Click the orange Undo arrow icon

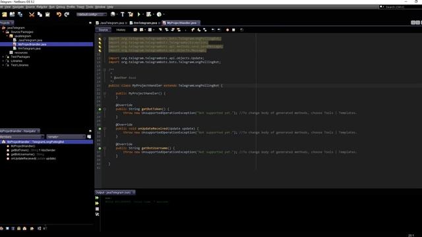click(59, 14)
